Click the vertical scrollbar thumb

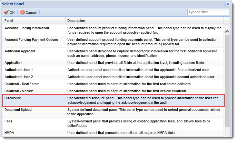(x=227, y=81)
